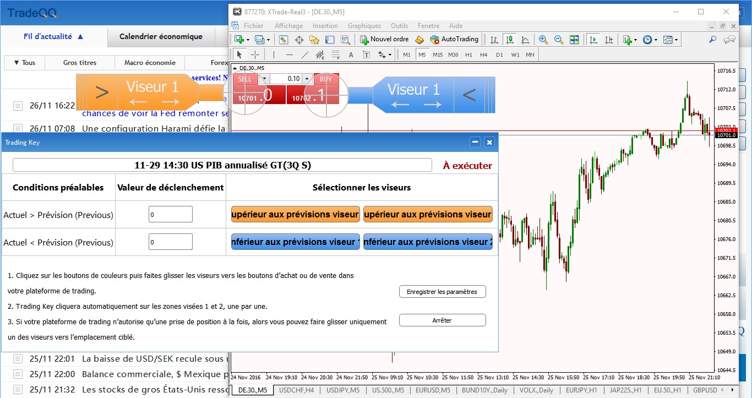
Task: Open the Market Watch icon
Action: (283, 40)
